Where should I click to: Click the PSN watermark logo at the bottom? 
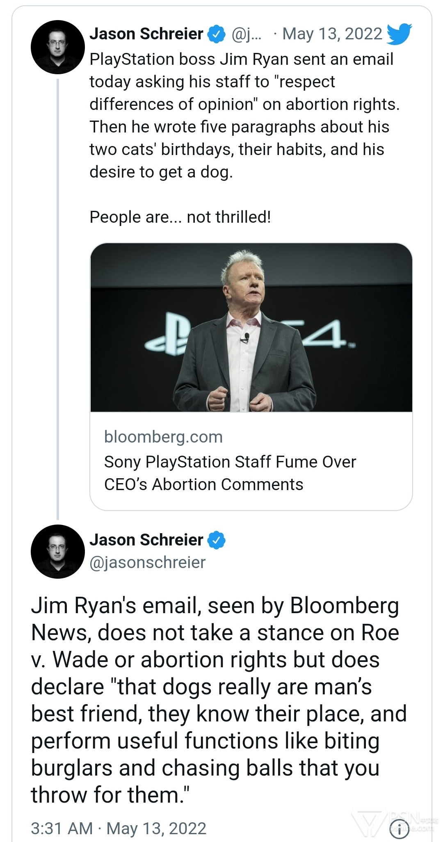(369, 824)
